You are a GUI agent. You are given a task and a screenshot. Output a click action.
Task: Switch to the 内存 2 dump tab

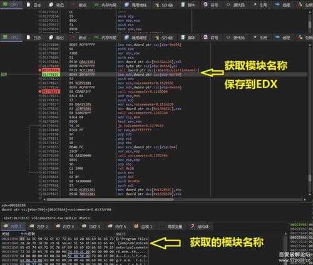coord(39,226)
